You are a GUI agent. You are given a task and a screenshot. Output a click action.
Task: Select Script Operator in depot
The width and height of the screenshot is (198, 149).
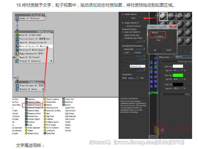pyautogui.click(x=33, y=128)
